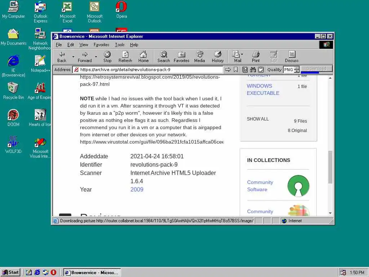
Task: Click the page vertical scrollbar thumb
Action: [330, 167]
